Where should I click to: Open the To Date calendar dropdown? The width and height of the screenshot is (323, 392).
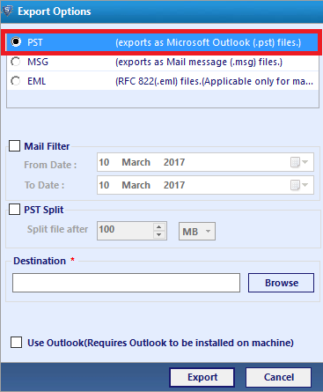pos(299,185)
